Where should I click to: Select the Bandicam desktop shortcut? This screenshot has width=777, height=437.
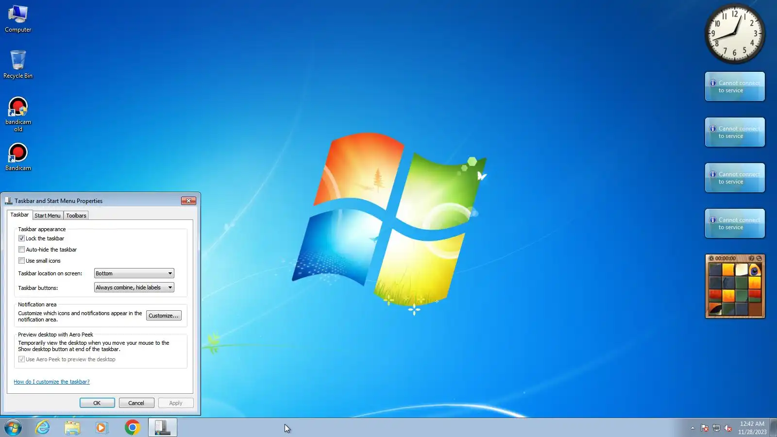point(18,156)
